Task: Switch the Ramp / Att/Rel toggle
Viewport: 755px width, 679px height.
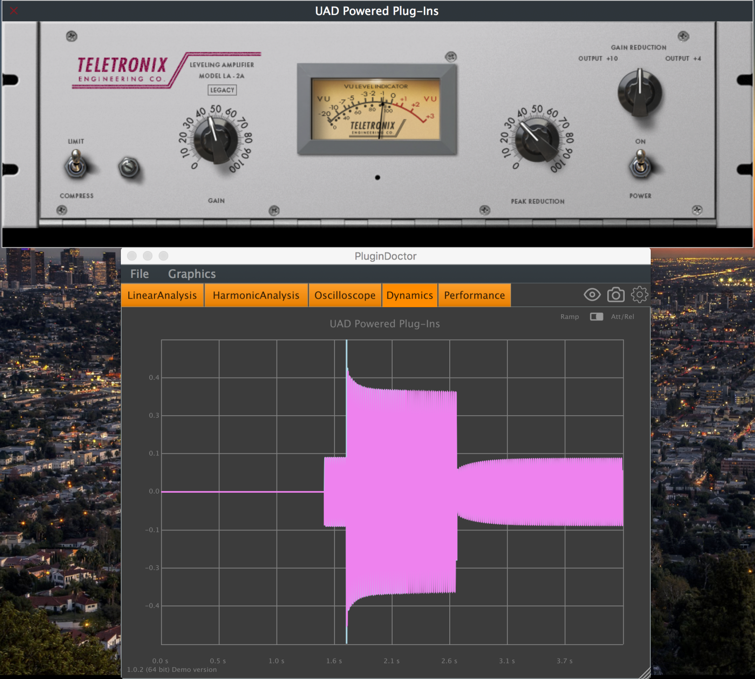Action: tap(596, 317)
